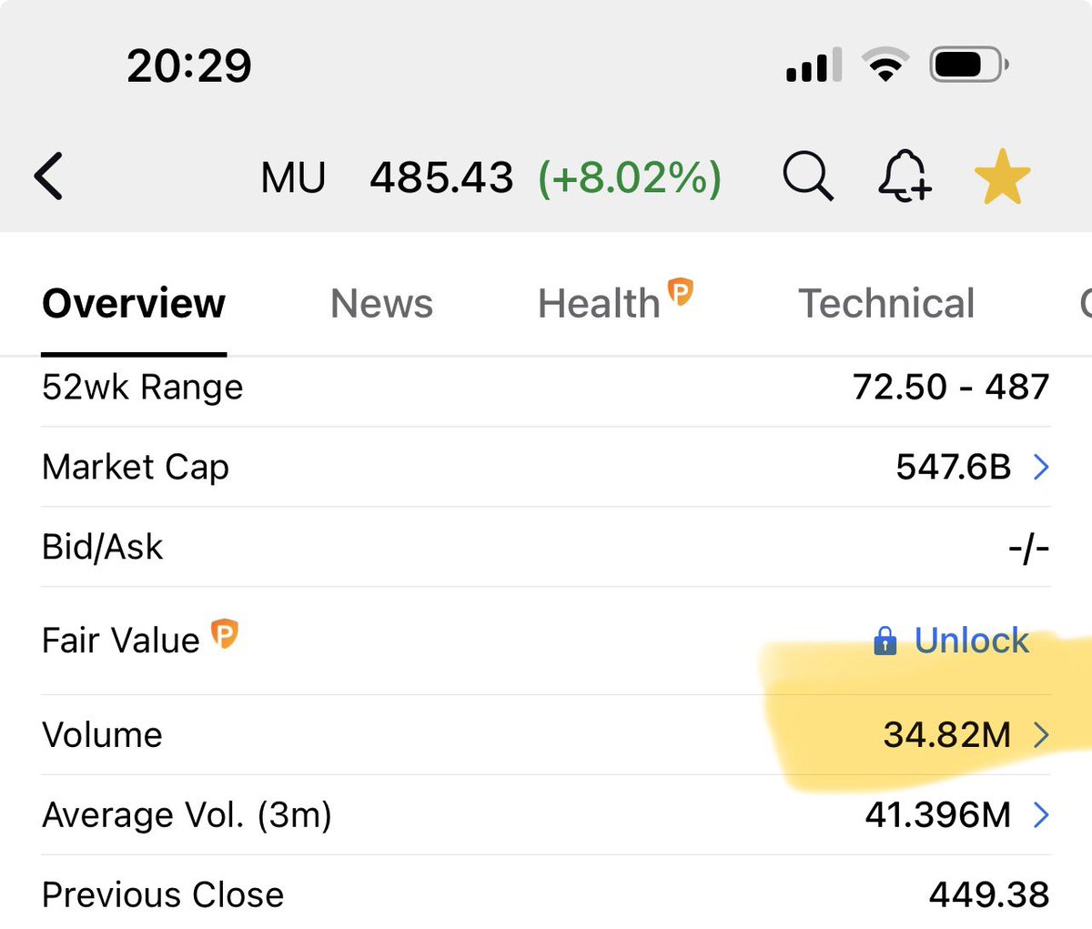
Task: Tap the battery status icon
Action: (x=969, y=66)
